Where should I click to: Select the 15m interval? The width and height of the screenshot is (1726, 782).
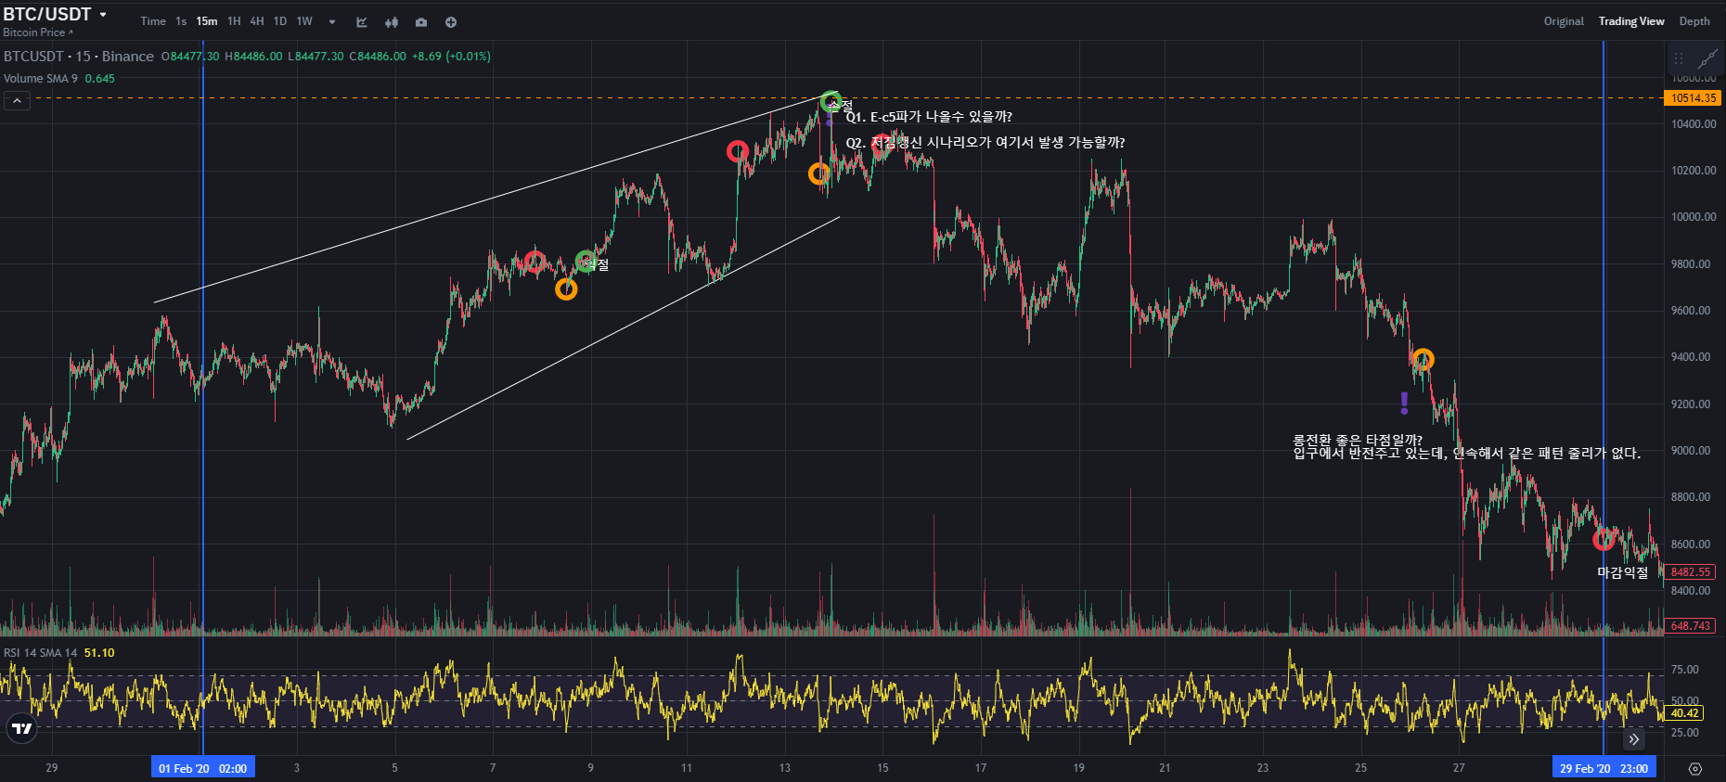tap(207, 21)
